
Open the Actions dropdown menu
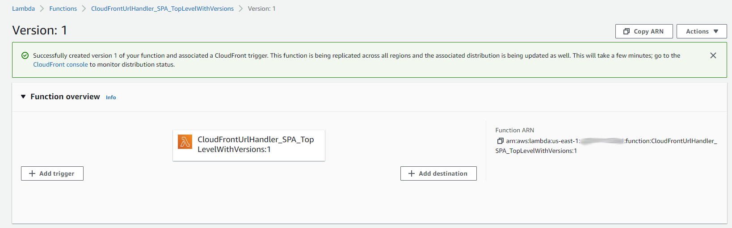(702, 31)
